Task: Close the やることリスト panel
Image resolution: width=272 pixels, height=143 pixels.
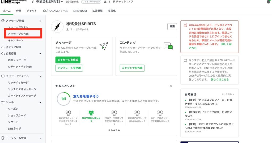Action: click(x=171, y=86)
